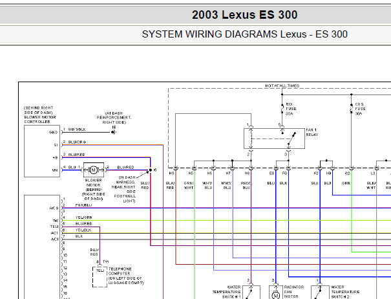Viewport: 391px width, 299px height.
Task: Click the blower motor M symbol
Action: (x=94, y=170)
